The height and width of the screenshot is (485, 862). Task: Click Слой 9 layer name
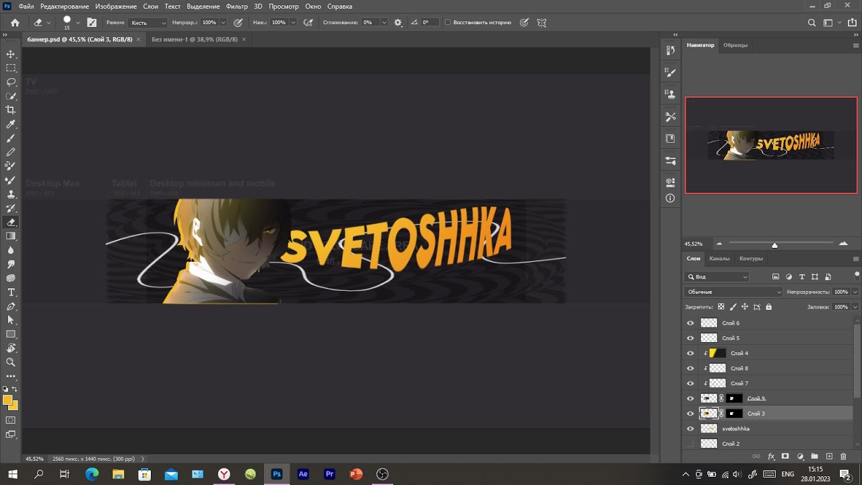(x=756, y=399)
